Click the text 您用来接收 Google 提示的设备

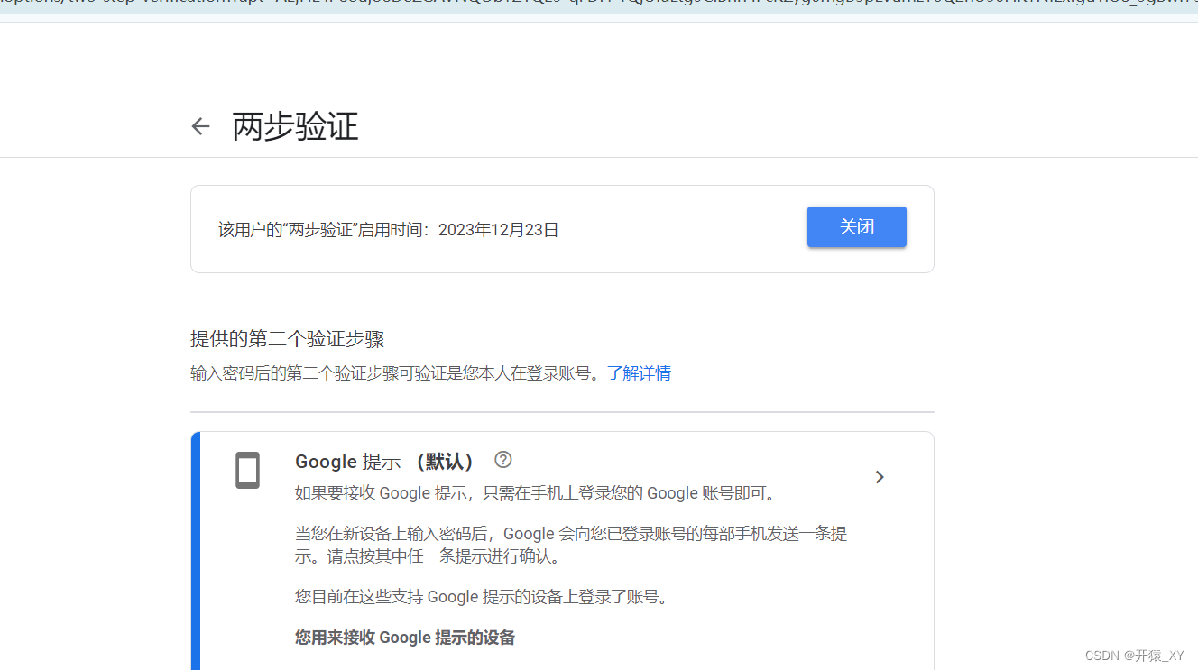[405, 638]
